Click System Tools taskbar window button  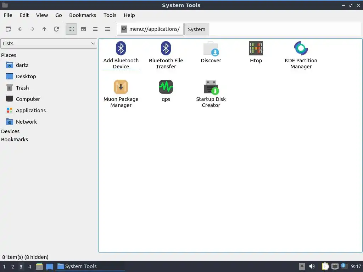point(90,266)
